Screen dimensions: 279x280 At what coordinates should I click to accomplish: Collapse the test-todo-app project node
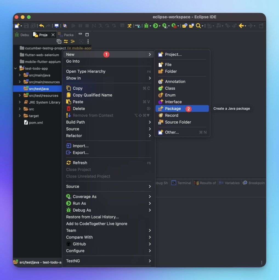pos(16,68)
